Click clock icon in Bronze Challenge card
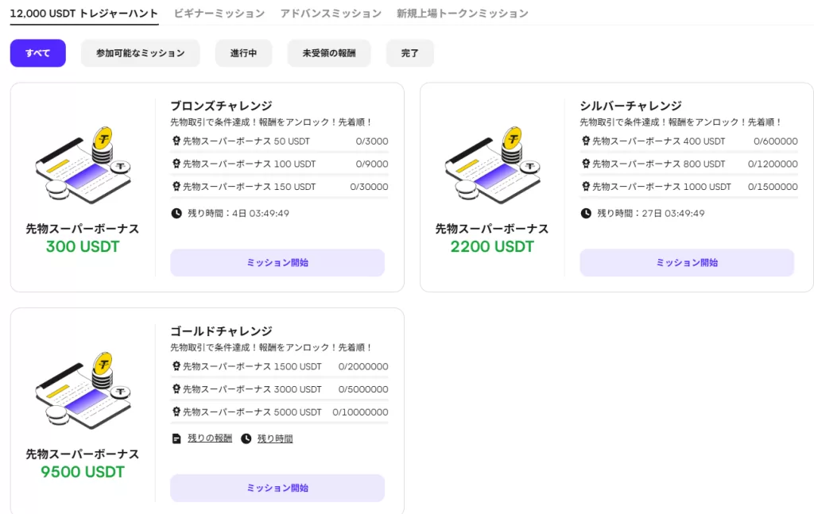The image size is (814, 514). click(x=176, y=213)
